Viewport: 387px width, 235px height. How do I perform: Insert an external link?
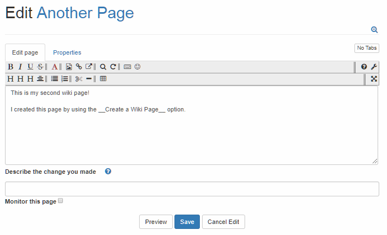click(88, 67)
